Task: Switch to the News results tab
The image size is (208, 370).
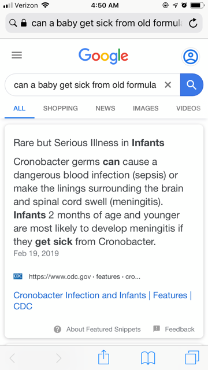Action: (105, 108)
